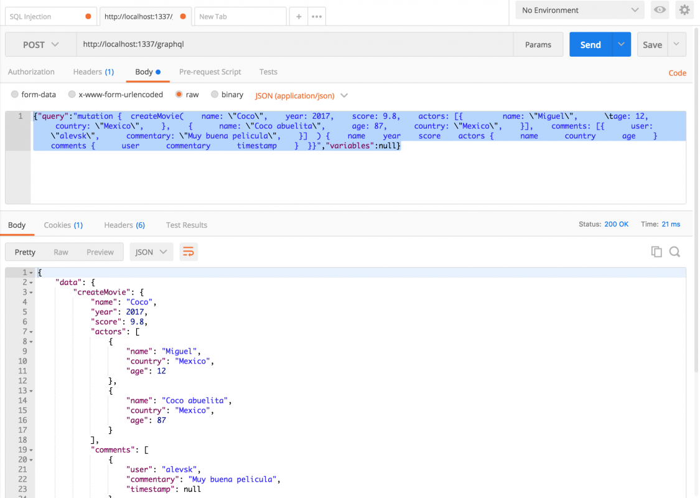This screenshot has width=700, height=498.
Task: Copy the response body to clipboard
Action: click(x=656, y=251)
